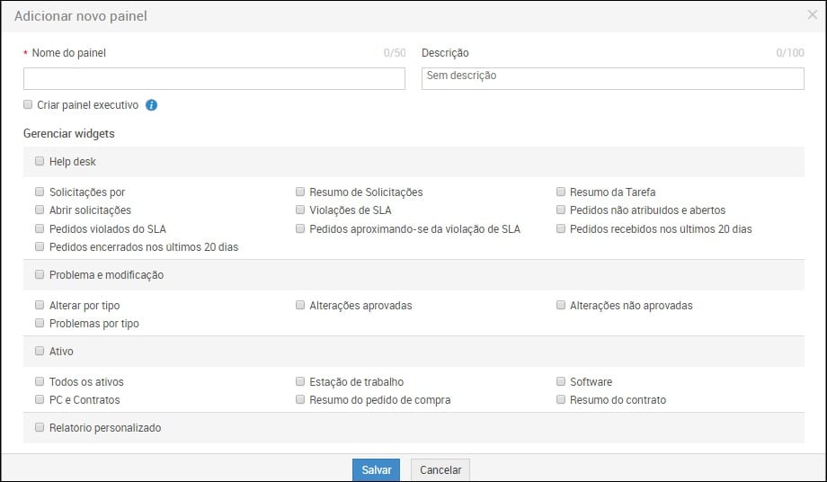Tick Pedidos encerrados nos últimos 20 dias
827x482 pixels.
pos(40,246)
